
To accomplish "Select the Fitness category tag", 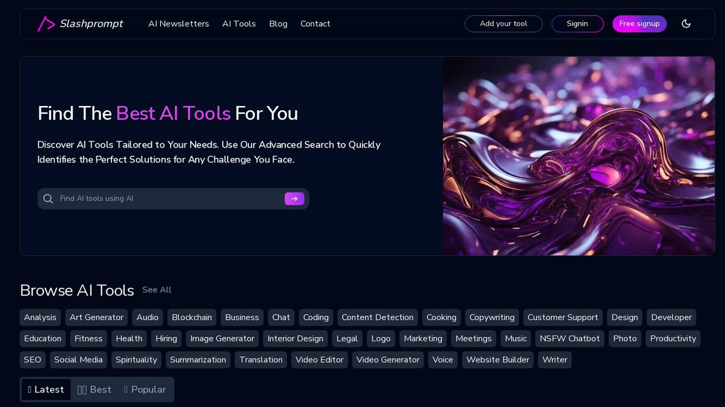I will (x=88, y=339).
